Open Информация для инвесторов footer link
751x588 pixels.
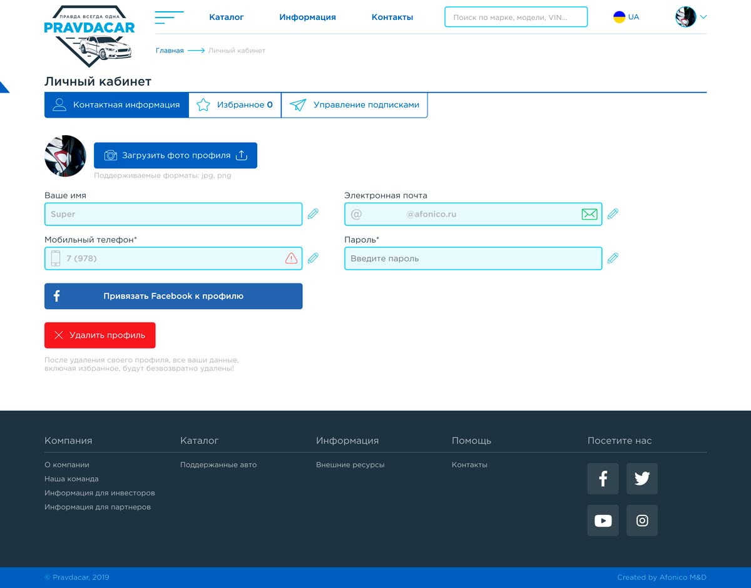(100, 493)
